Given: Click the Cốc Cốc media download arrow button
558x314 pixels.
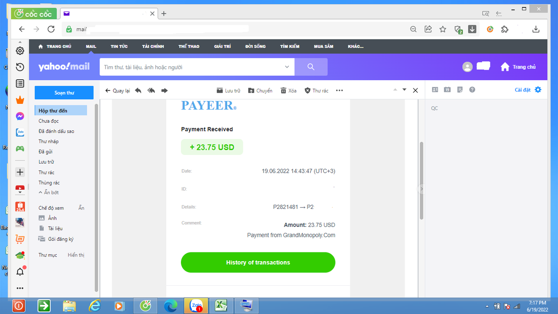Looking at the screenshot, I should pos(472,29).
